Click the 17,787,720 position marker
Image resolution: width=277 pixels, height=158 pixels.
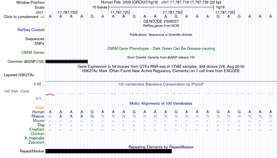click(67, 12)
